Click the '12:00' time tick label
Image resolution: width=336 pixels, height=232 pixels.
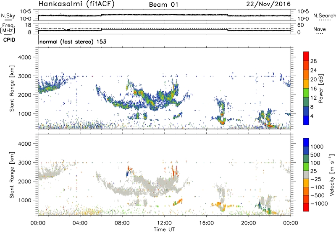pyautogui.click(x=164, y=223)
